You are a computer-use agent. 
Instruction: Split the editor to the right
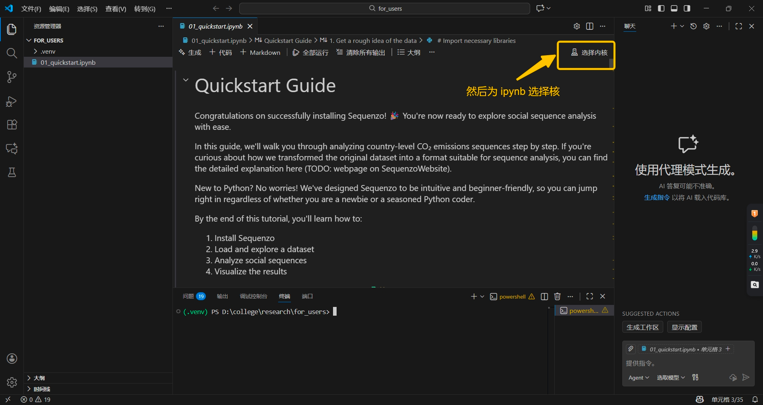click(590, 26)
